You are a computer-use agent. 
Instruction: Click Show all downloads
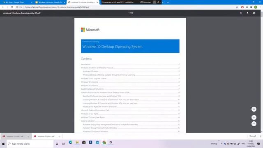(252, 136)
